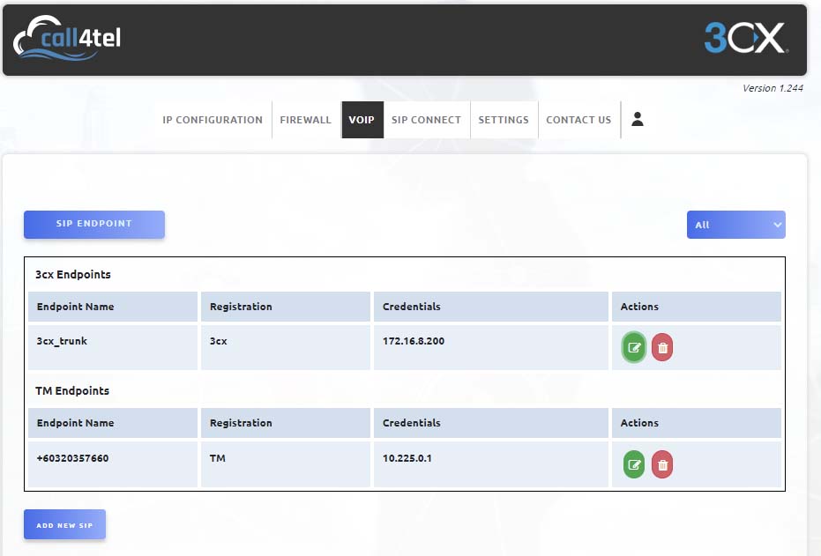The height and width of the screenshot is (556, 821).
Task: Switch to IP Configuration tab
Action: (x=212, y=120)
